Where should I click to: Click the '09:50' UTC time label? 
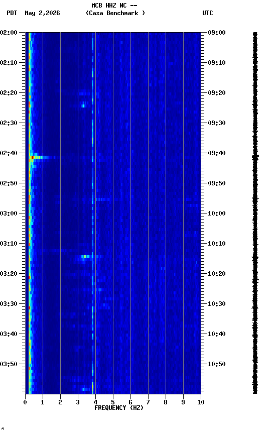[x=217, y=183]
